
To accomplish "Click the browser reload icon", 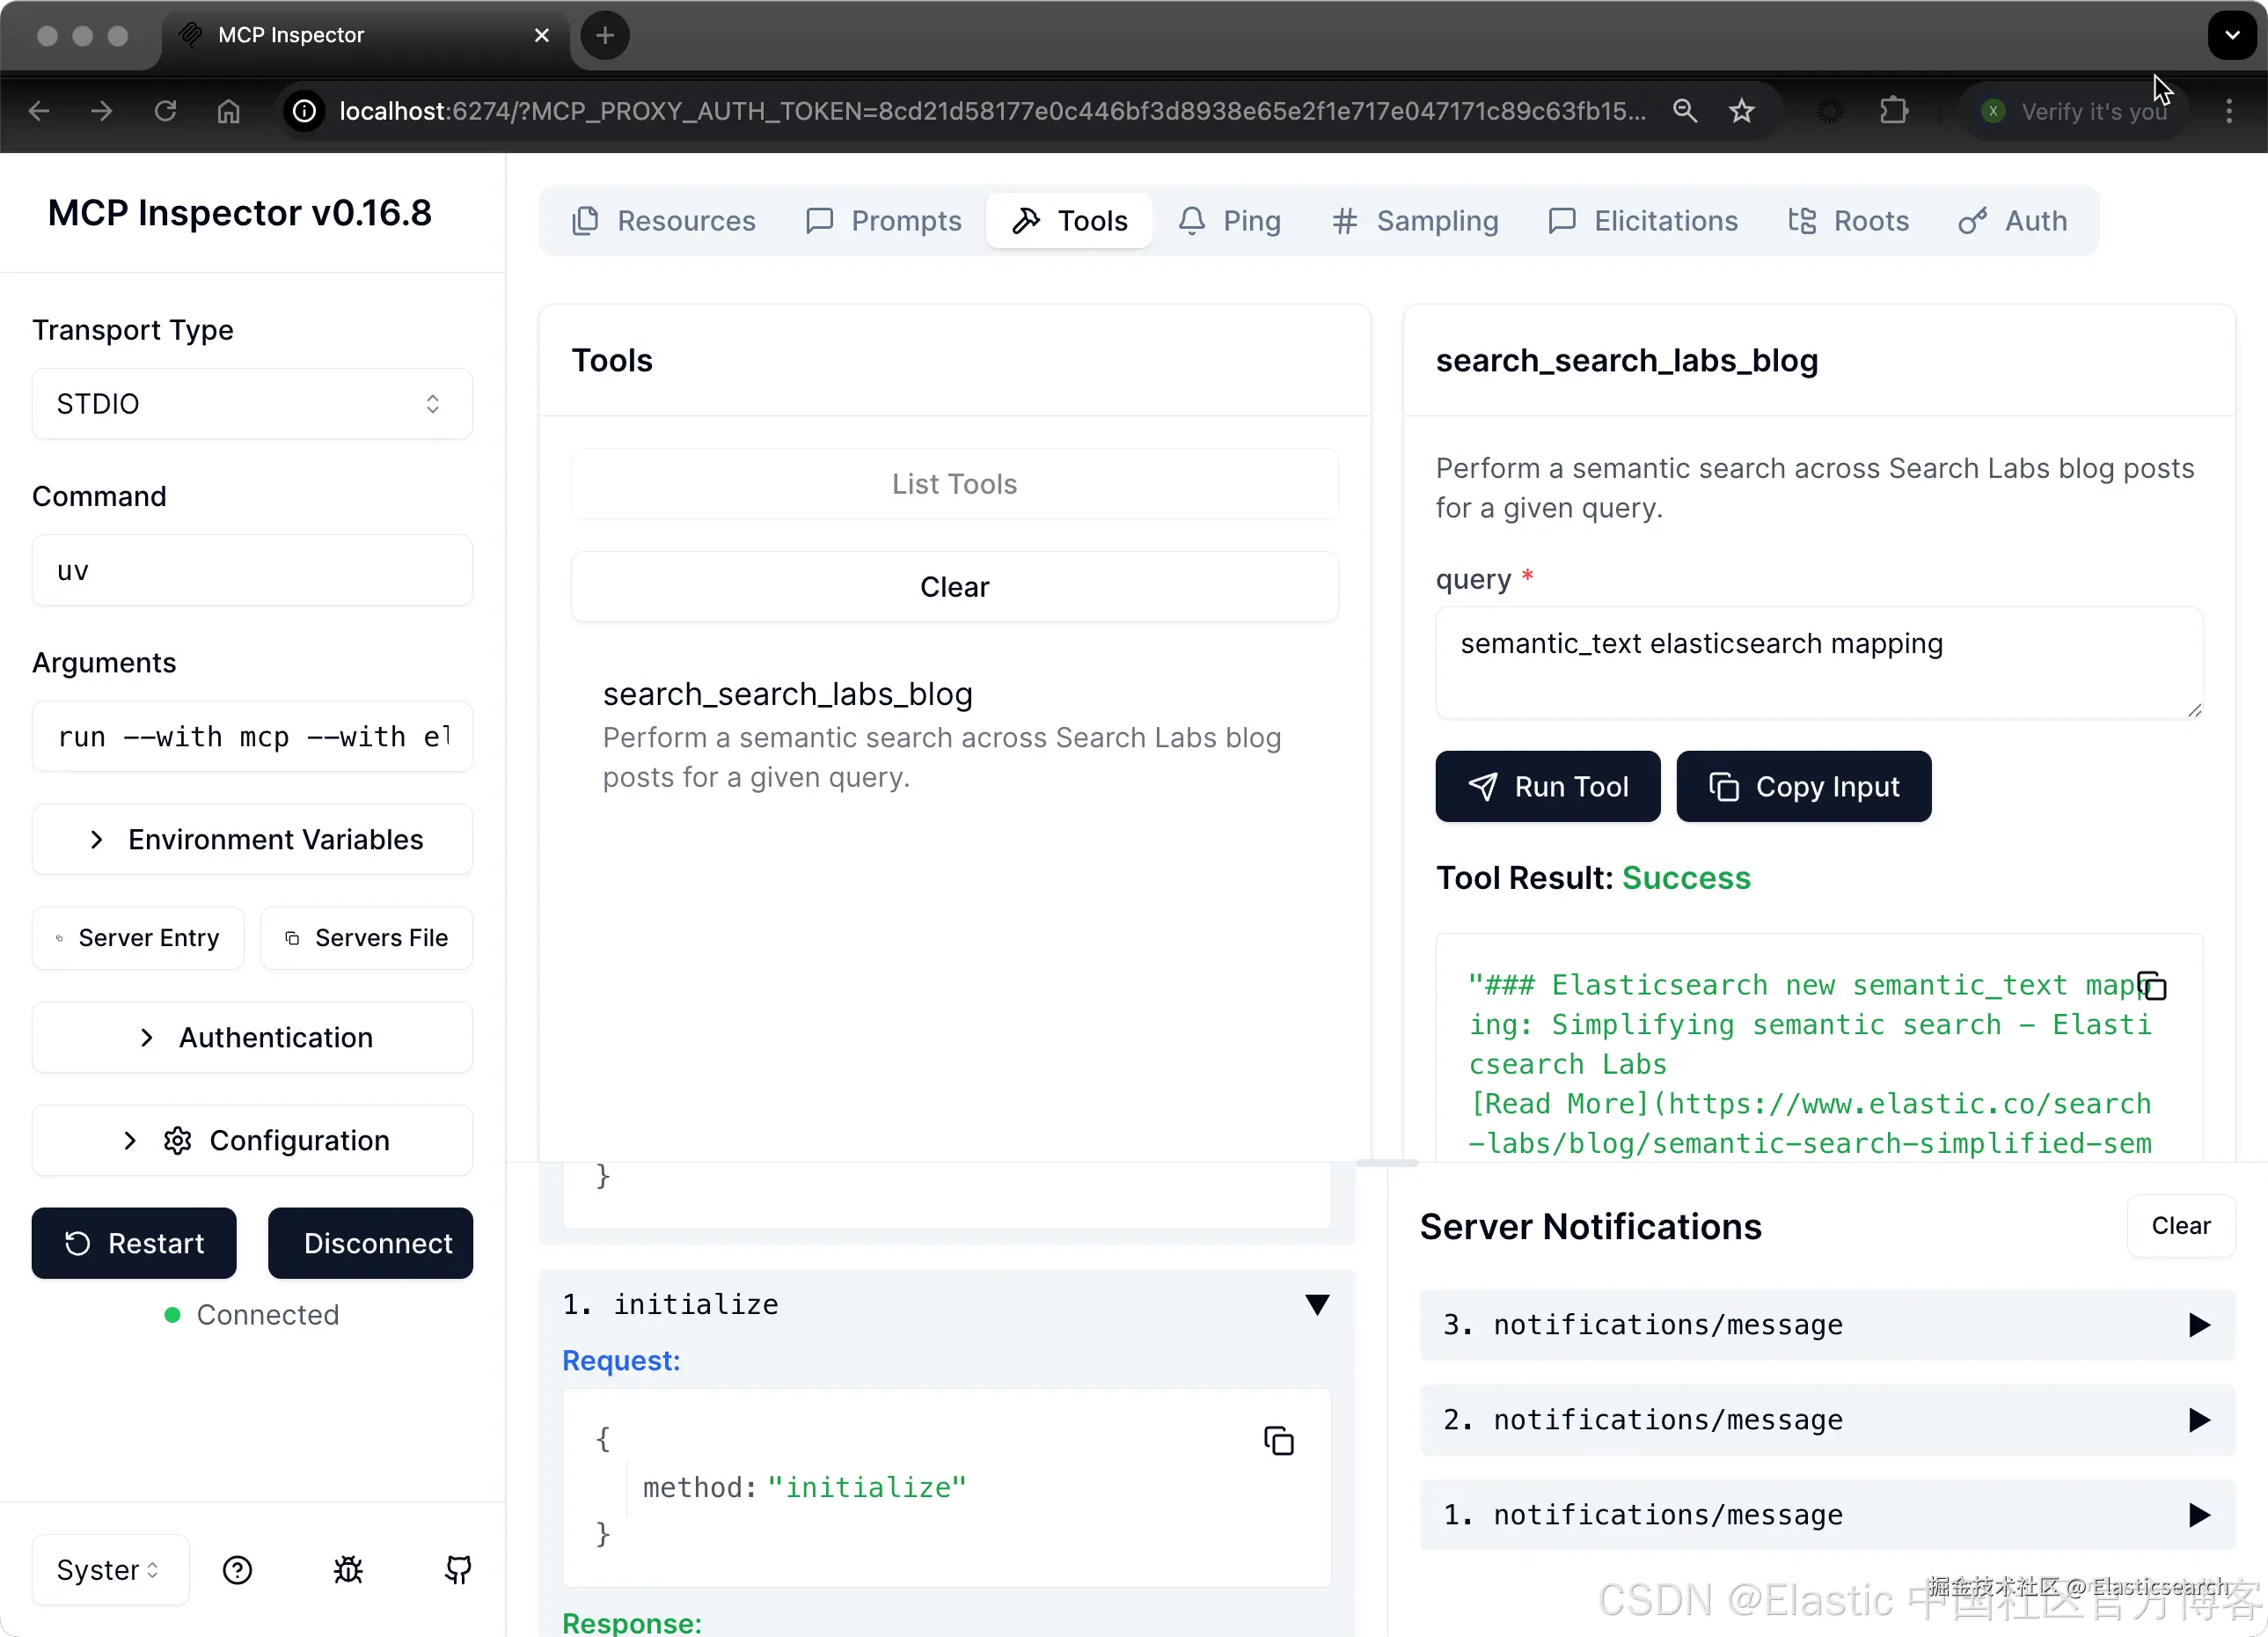I will (x=165, y=111).
